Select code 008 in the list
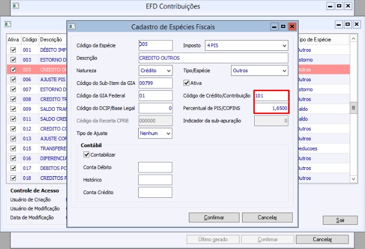 [x=27, y=99]
